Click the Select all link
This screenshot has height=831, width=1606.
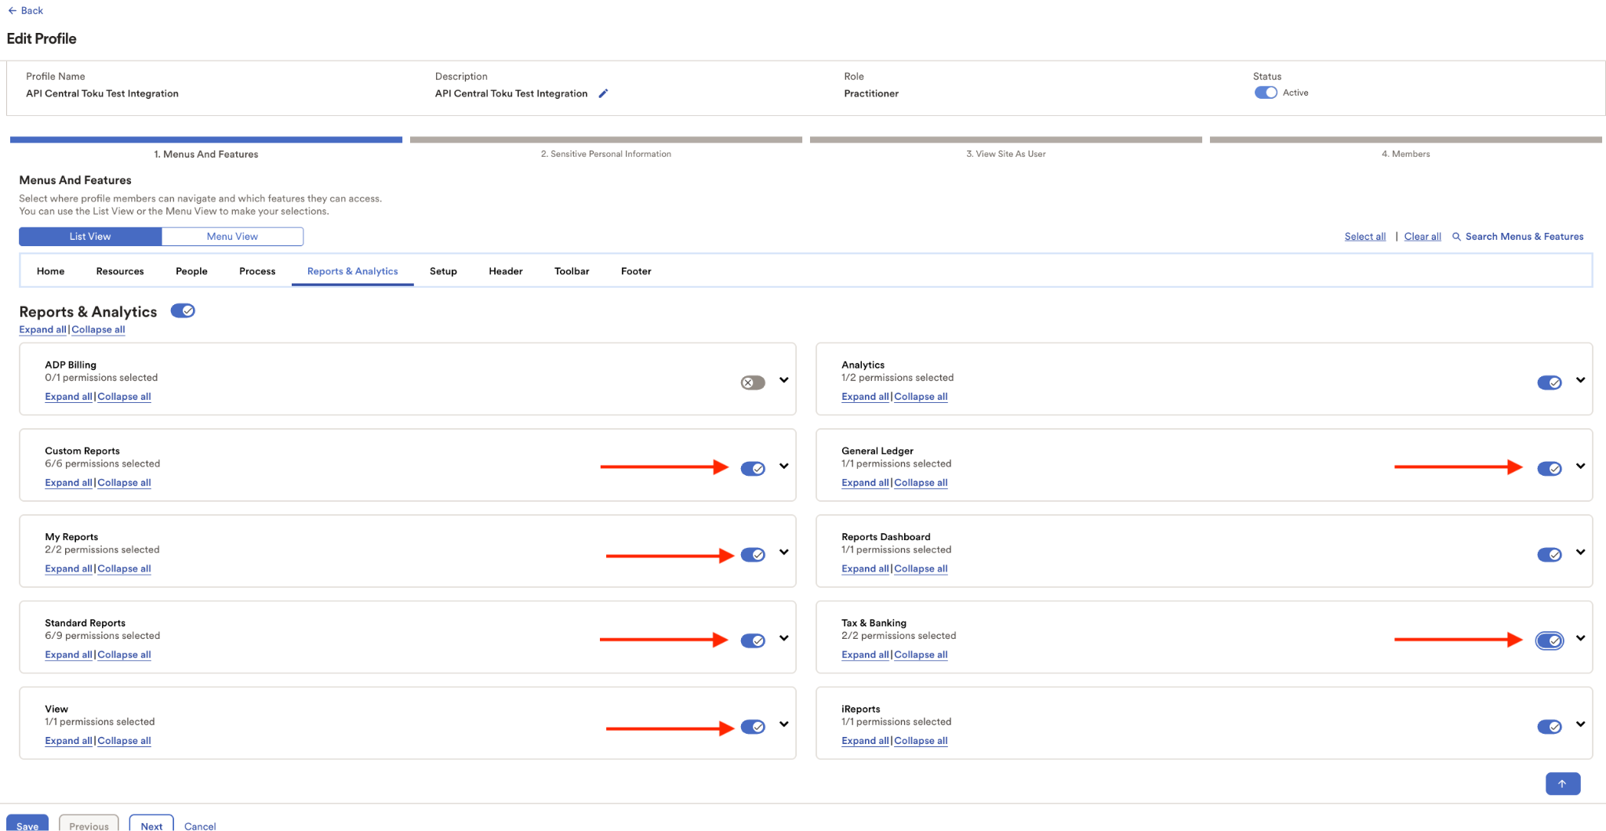pyautogui.click(x=1365, y=237)
